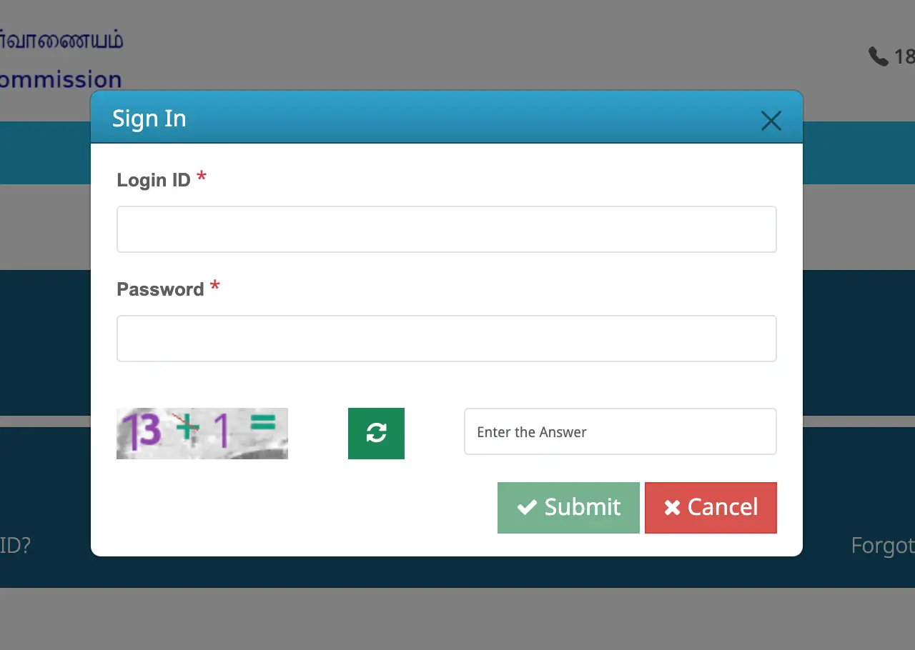
Task: Click the Commission heading in the page header
Action: click(x=61, y=79)
